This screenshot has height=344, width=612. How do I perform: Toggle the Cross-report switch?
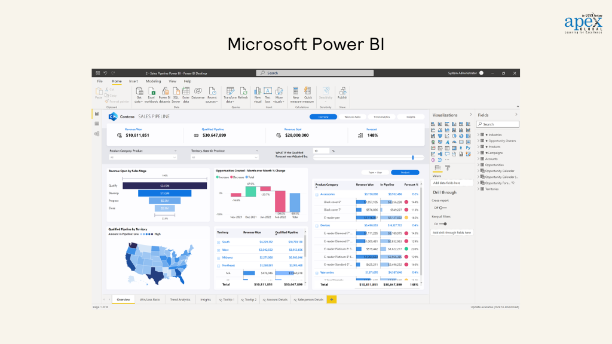pyautogui.click(x=442, y=208)
